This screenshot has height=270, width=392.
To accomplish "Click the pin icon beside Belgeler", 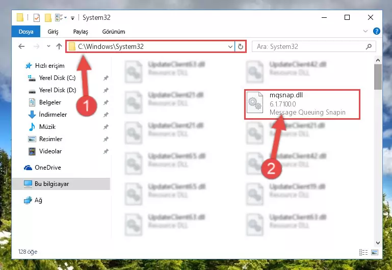I will pyautogui.click(x=106, y=102).
